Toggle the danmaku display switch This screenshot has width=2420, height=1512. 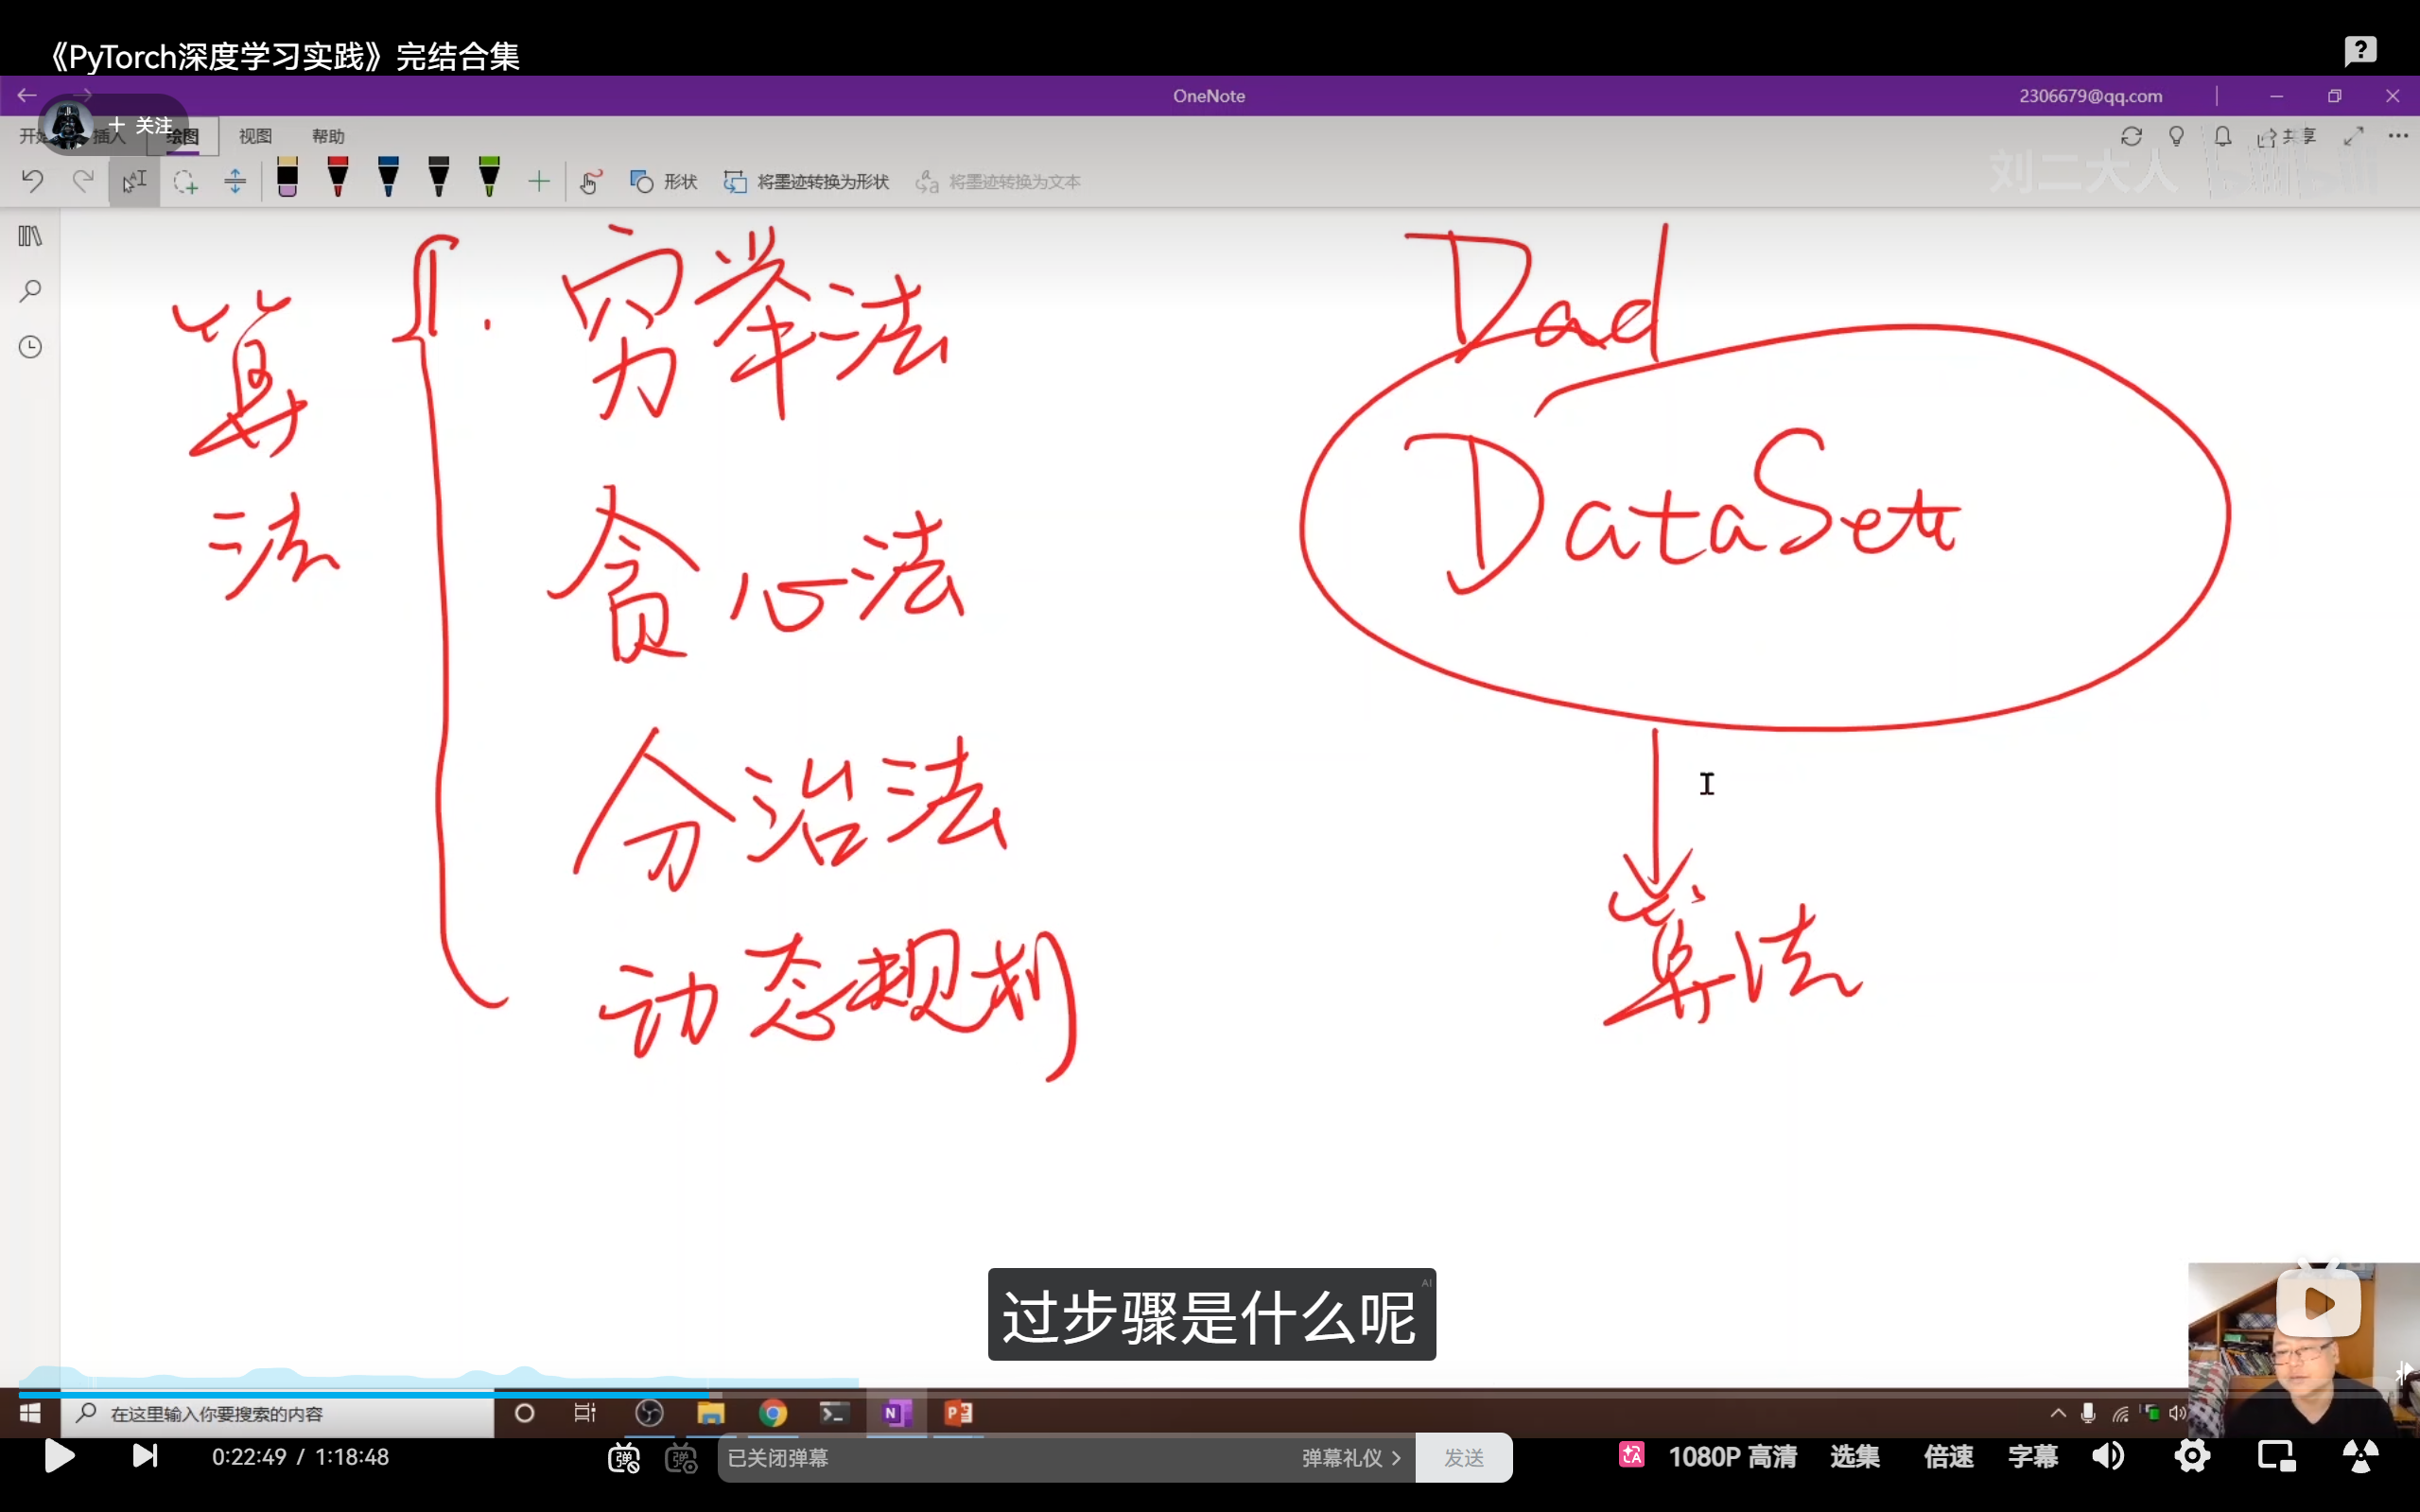[x=624, y=1458]
